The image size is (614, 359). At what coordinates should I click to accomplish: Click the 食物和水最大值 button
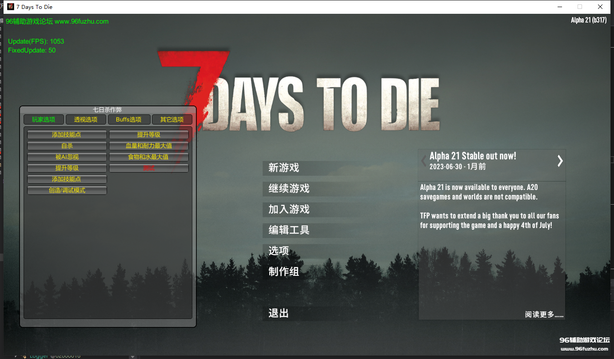click(x=148, y=157)
